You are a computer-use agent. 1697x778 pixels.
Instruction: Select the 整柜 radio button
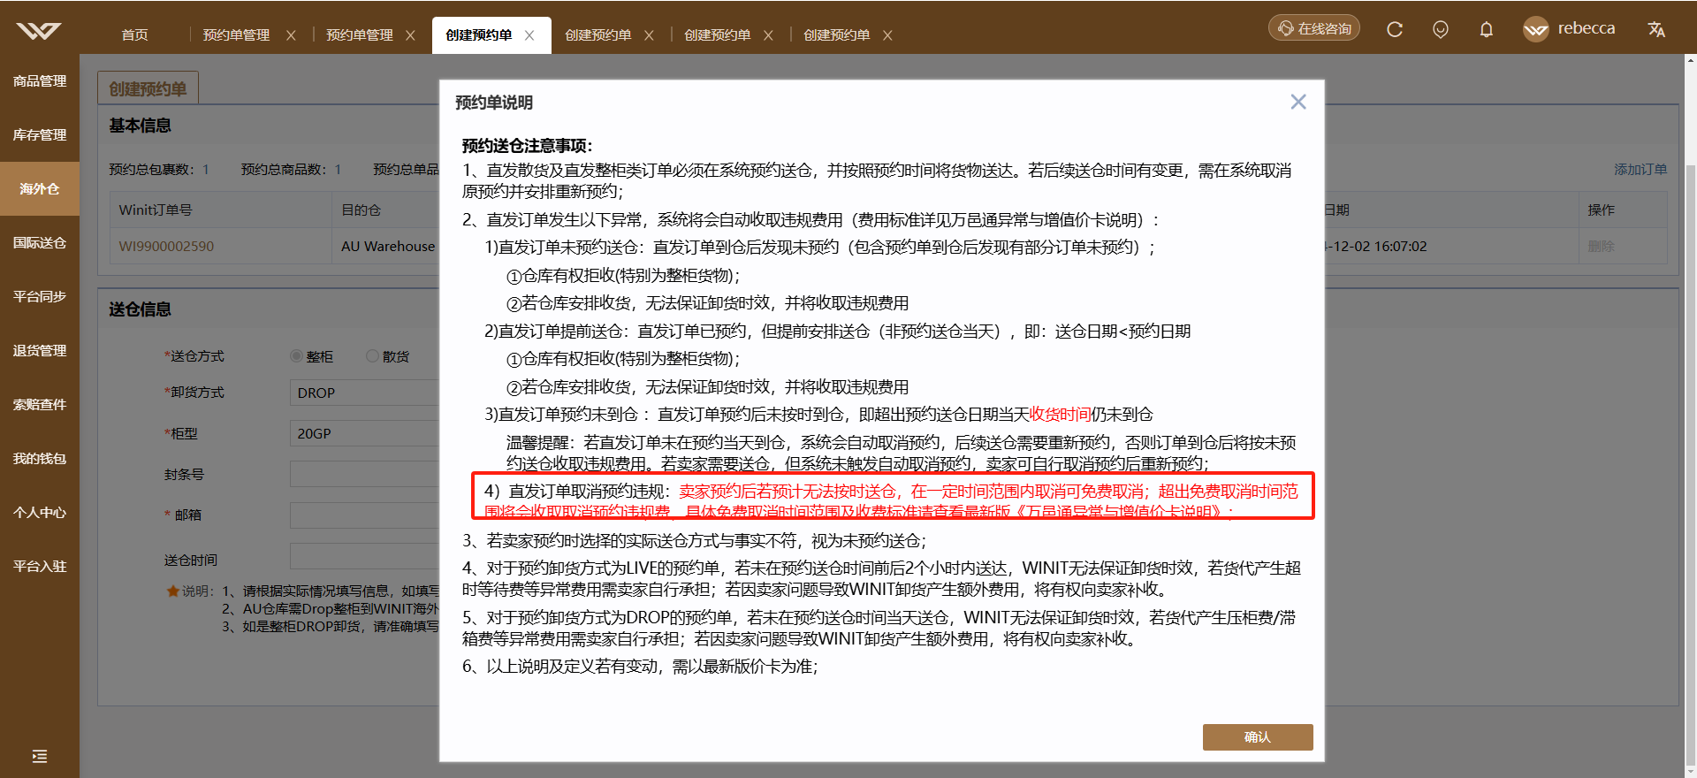(296, 356)
